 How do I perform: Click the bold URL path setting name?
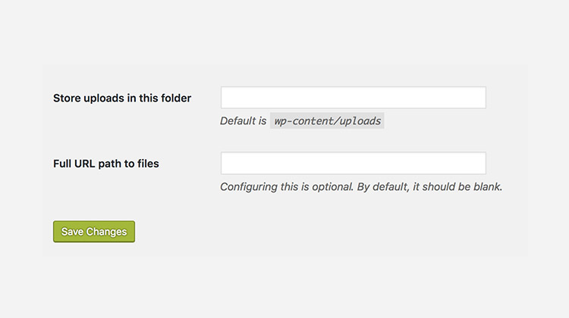click(106, 164)
